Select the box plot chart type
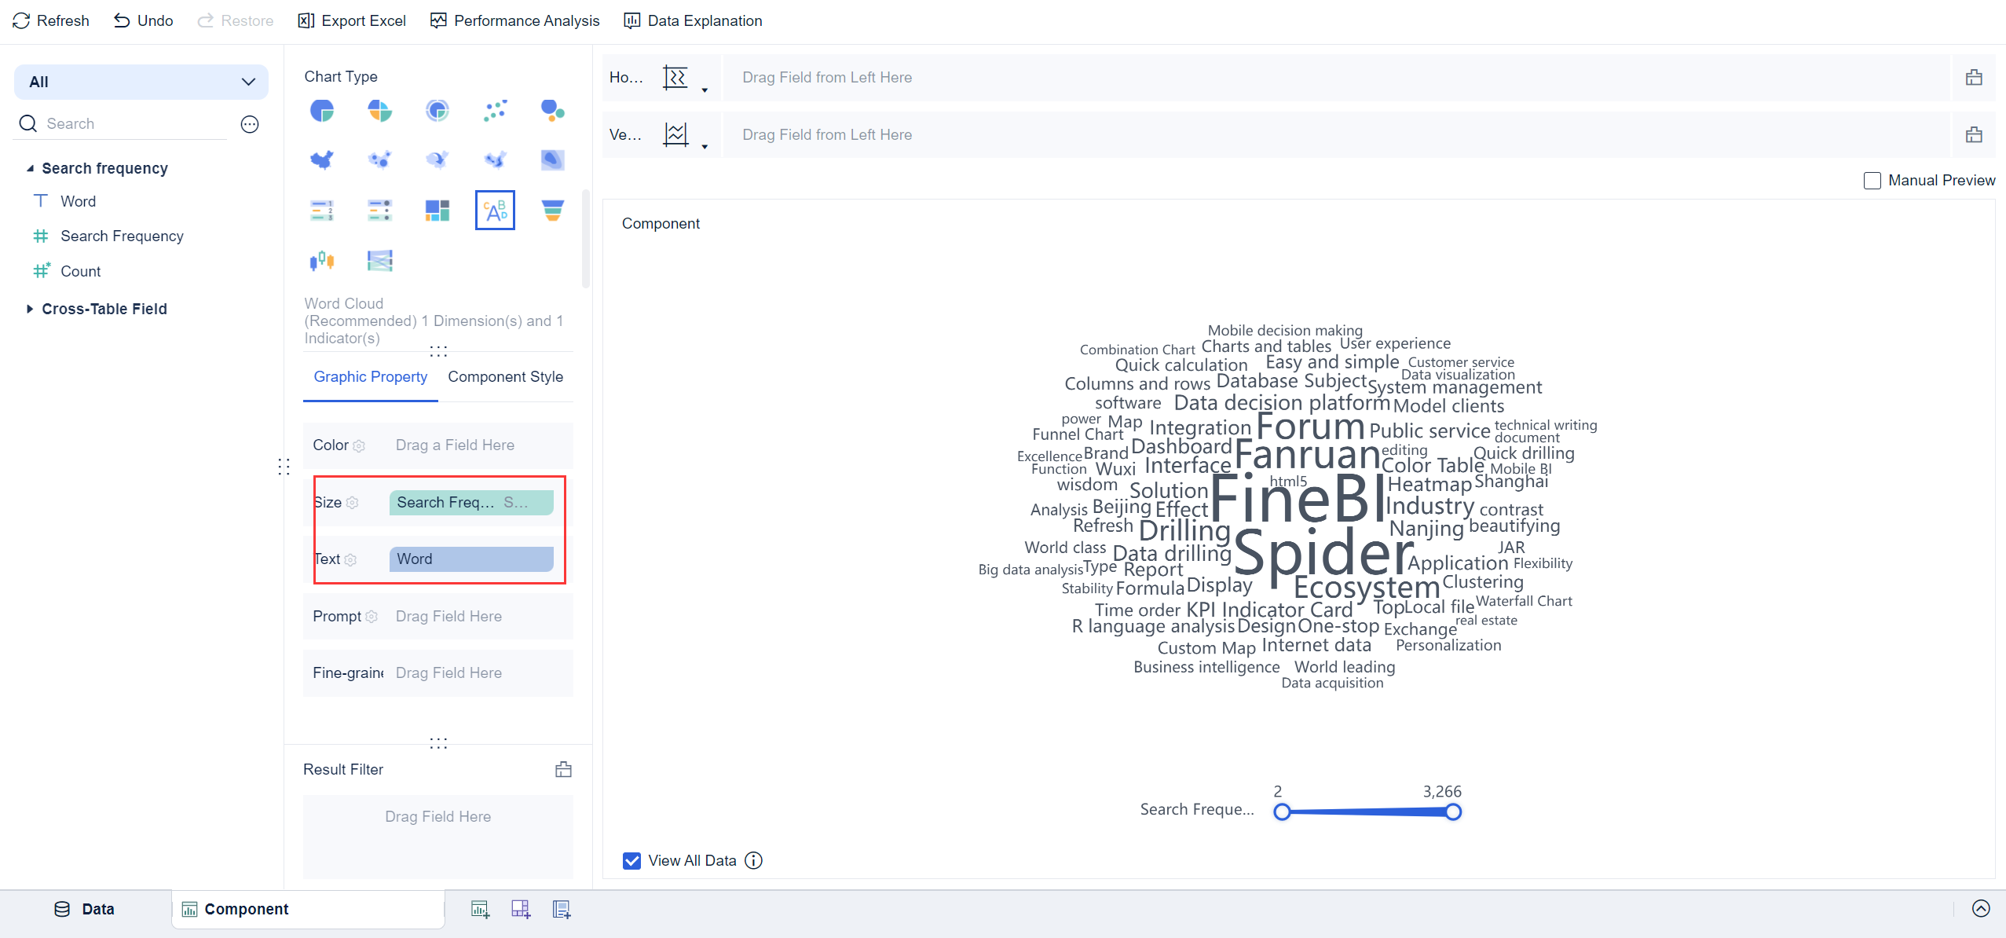This screenshot has width=2006, height=938. click(323, 260)
